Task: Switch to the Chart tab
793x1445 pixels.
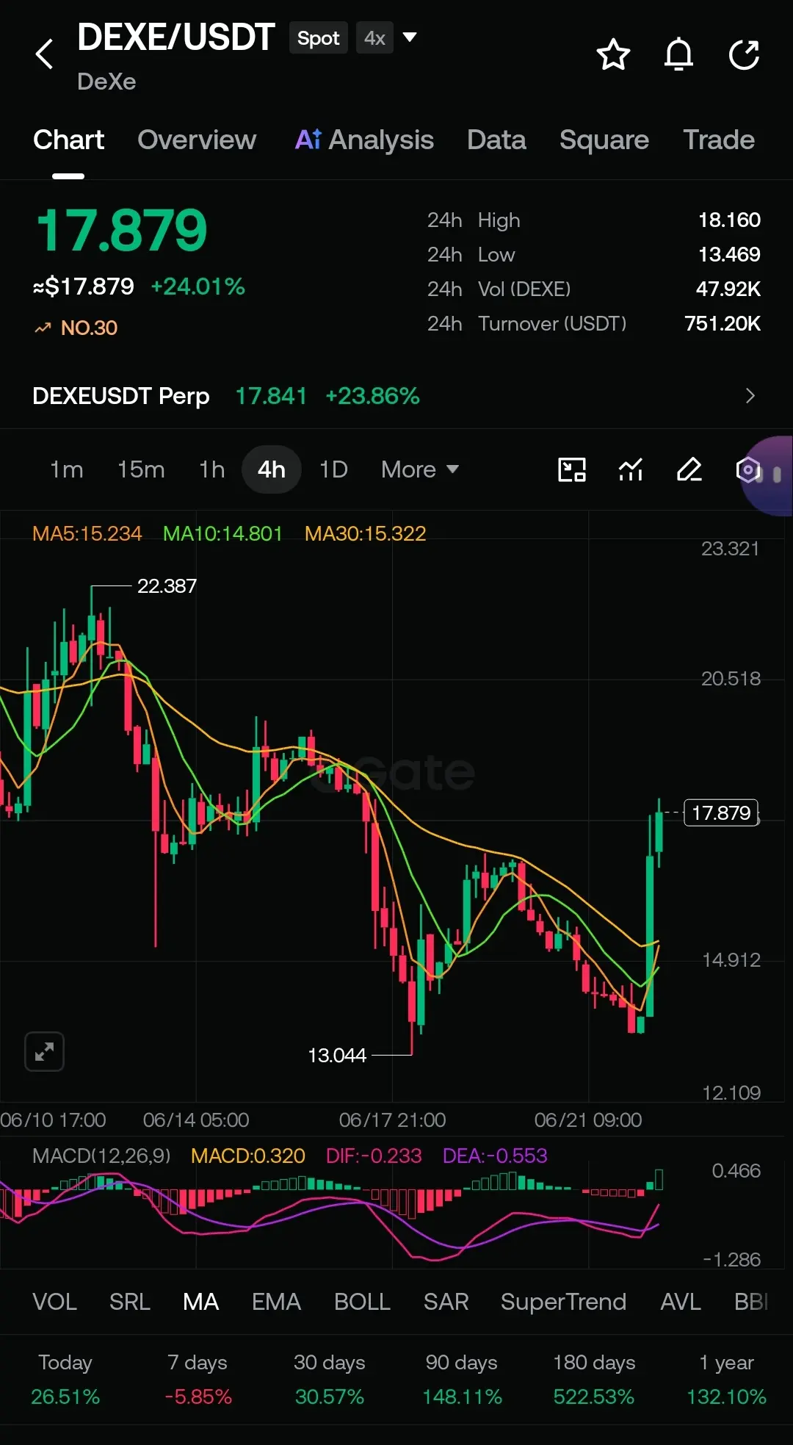Action: pos(69,140)
